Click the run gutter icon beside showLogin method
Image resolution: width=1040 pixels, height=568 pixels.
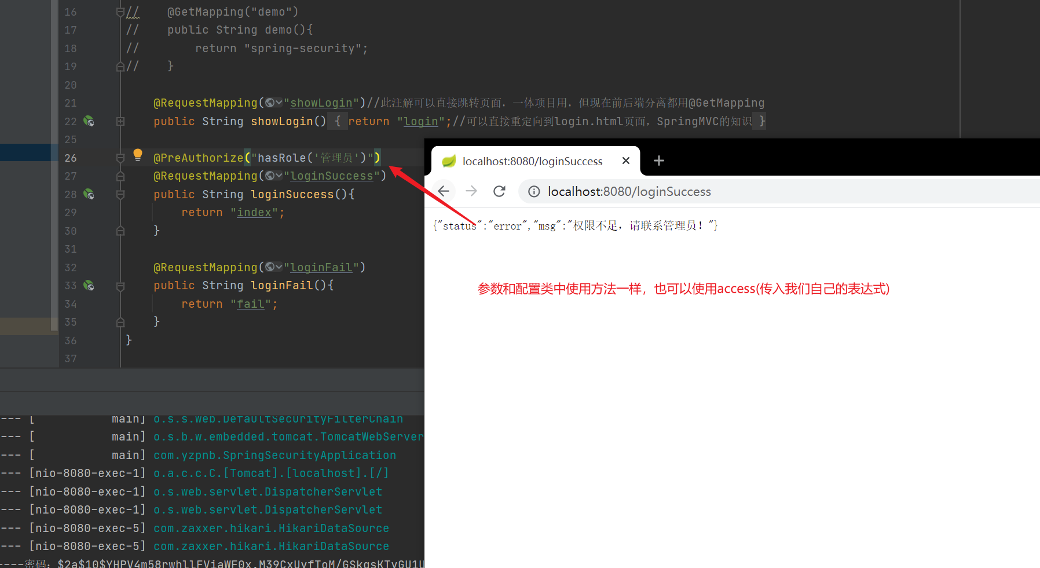tap(89, 121)
